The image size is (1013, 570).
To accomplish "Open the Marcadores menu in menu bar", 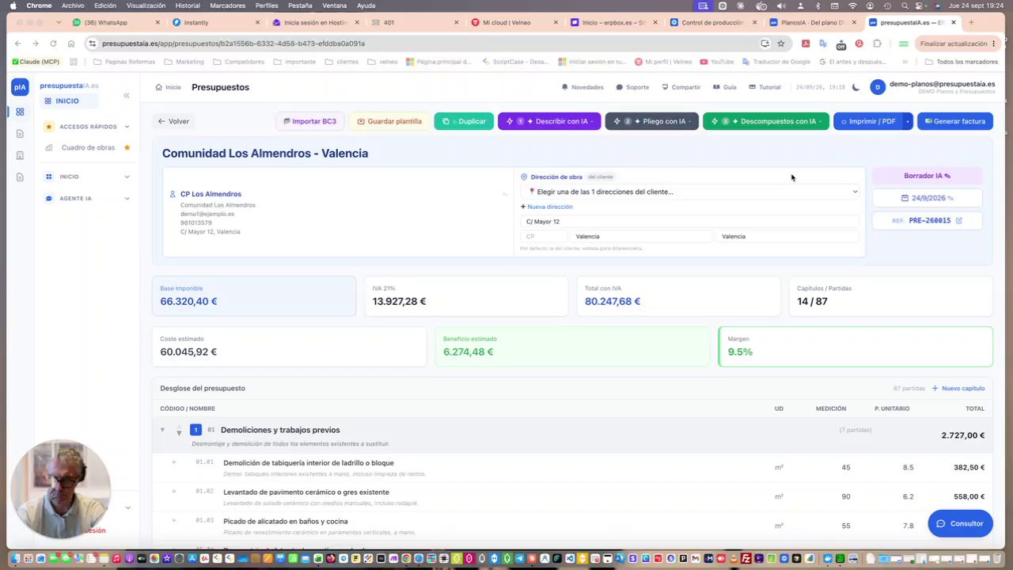I will (227, 6).
